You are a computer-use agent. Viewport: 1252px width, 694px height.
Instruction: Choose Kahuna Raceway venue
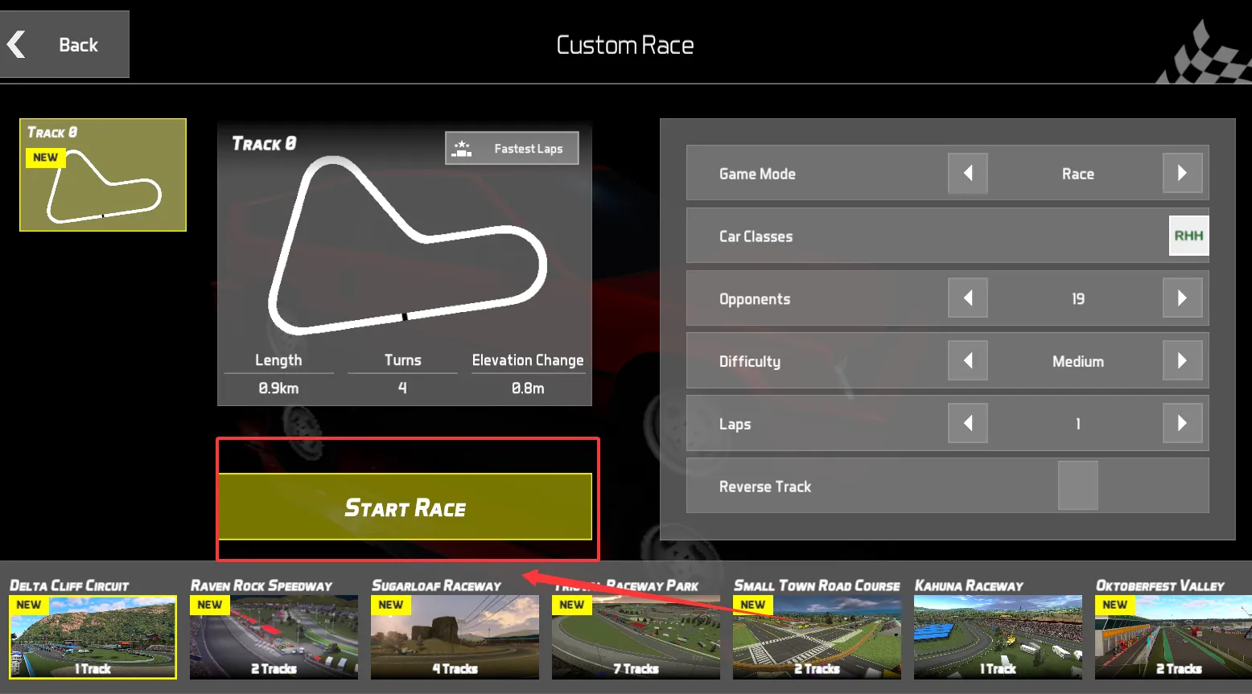click(998, 636)
